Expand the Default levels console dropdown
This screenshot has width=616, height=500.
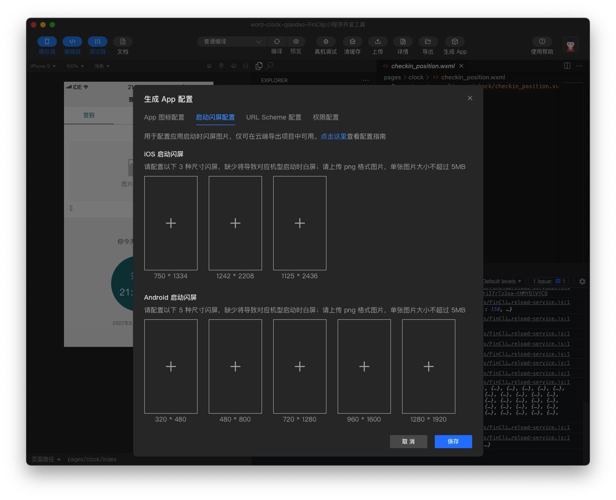coord(502,282)
